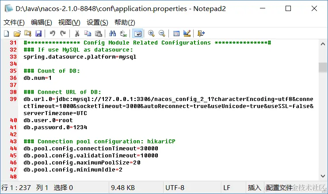The height and width of the screenshot is (194, 328).
Task: Click the 'If use MySQL as datasource' comment
Action: coord(78,50)
